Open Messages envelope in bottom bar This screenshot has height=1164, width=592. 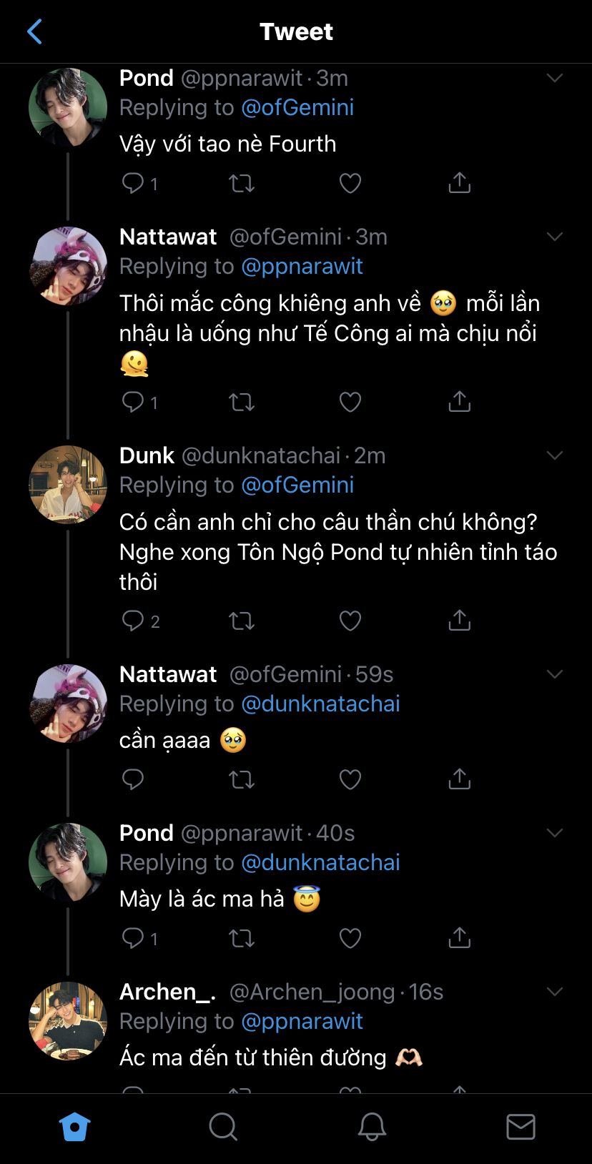521,1127
